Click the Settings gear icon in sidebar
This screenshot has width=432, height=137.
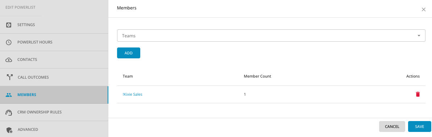(9, 25)
